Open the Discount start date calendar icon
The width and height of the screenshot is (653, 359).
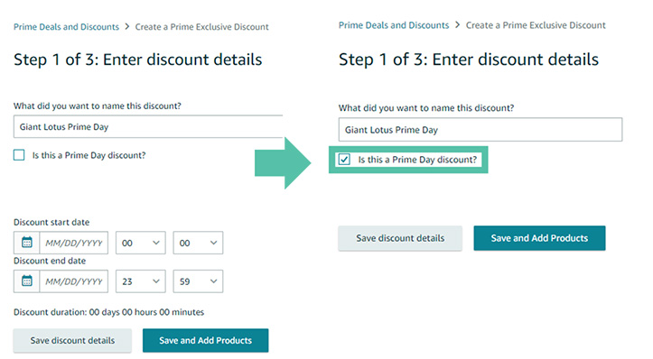(27, 243)
